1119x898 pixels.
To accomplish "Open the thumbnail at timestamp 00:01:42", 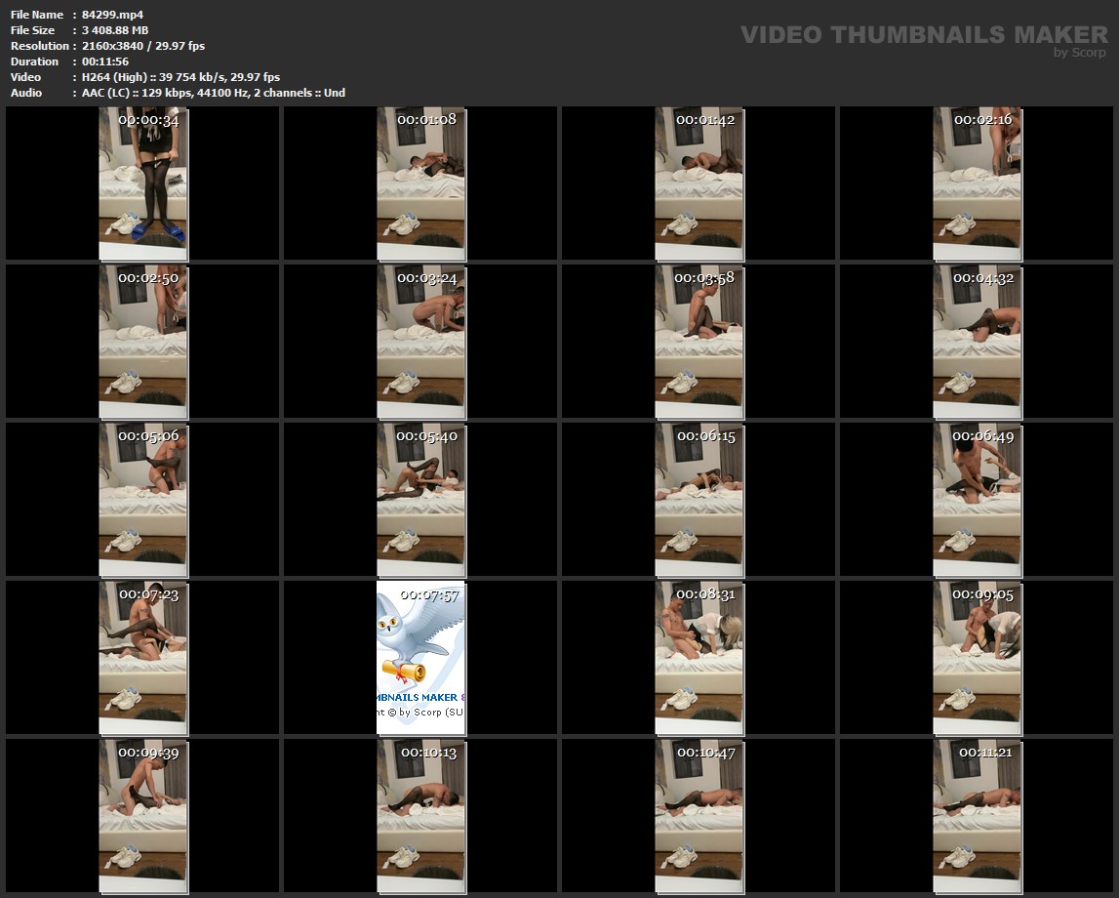I will (699, 184).
